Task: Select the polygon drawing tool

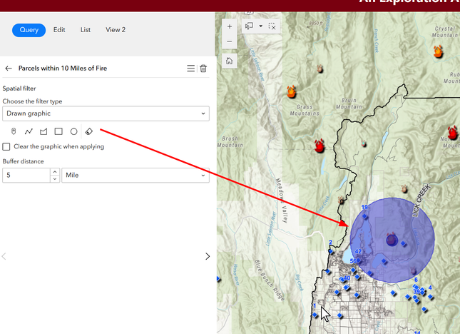Action: [x=44, y=131]
